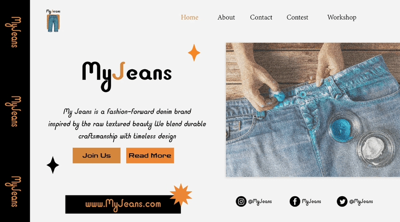This screenshot has width=400, height=222.
Task: Follow the www.MyJeans.com link
Action: point(123,204)
